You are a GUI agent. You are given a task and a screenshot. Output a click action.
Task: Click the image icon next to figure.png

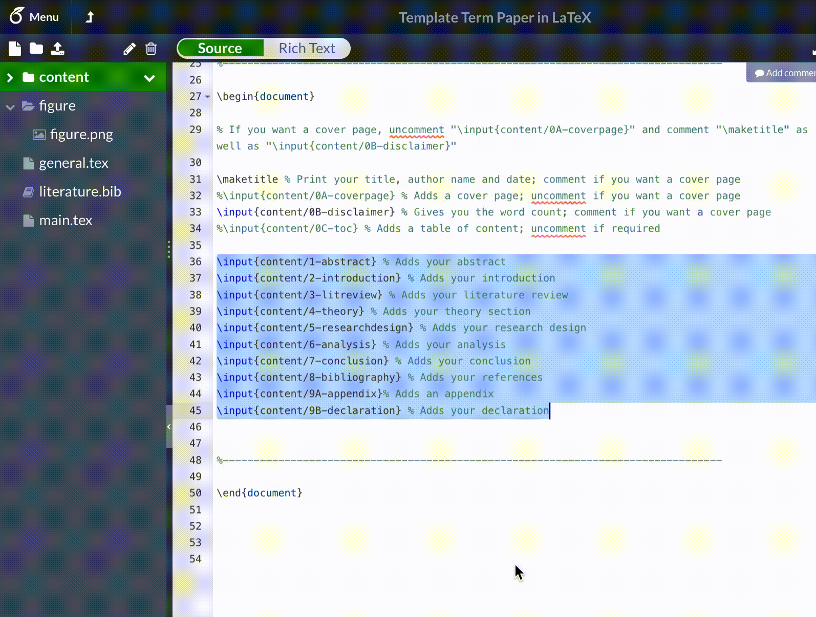[39, 135]
